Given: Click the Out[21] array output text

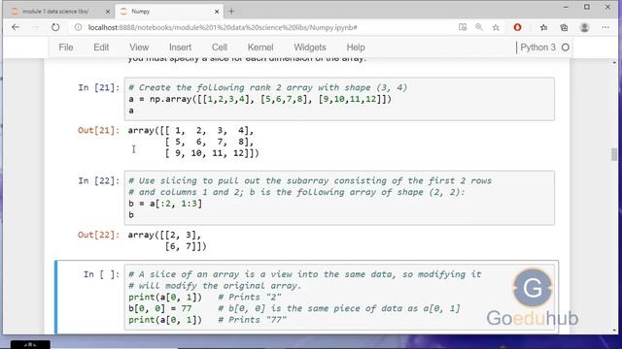Looking at the screenshot, I should point(193,142).
